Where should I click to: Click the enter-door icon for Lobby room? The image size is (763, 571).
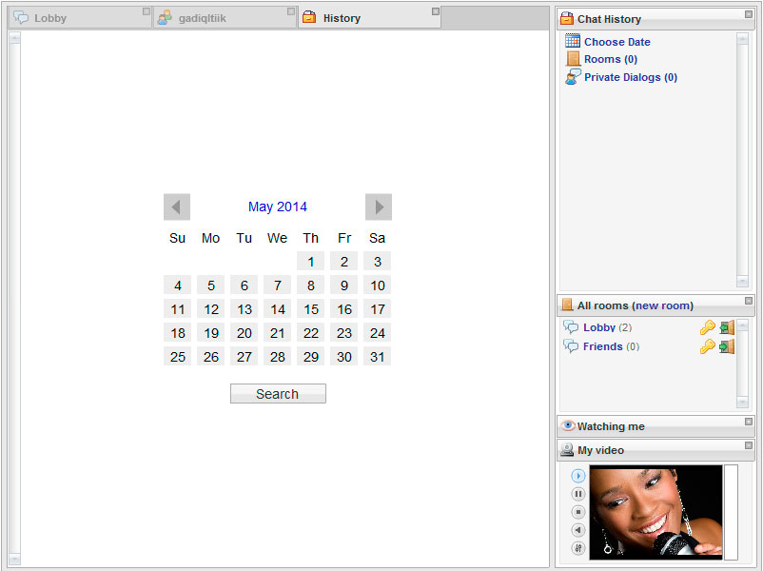727,327
